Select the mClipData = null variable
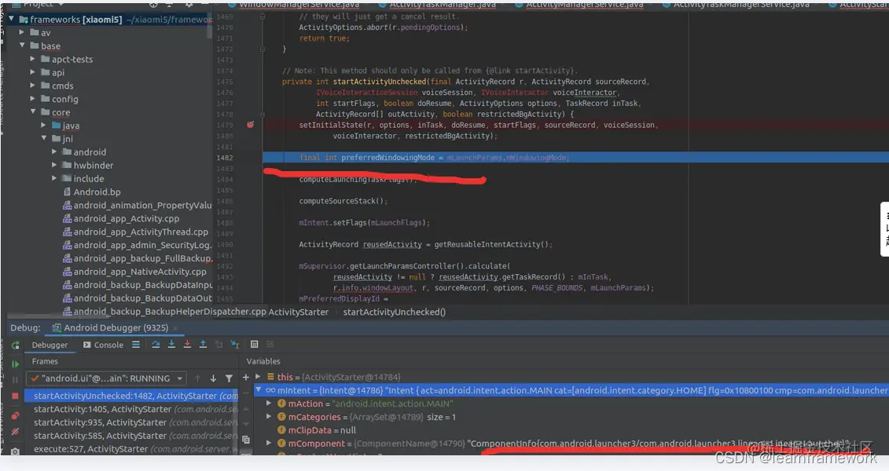The width and height of the screenshot is (889, 471). [x=316, y=430]
